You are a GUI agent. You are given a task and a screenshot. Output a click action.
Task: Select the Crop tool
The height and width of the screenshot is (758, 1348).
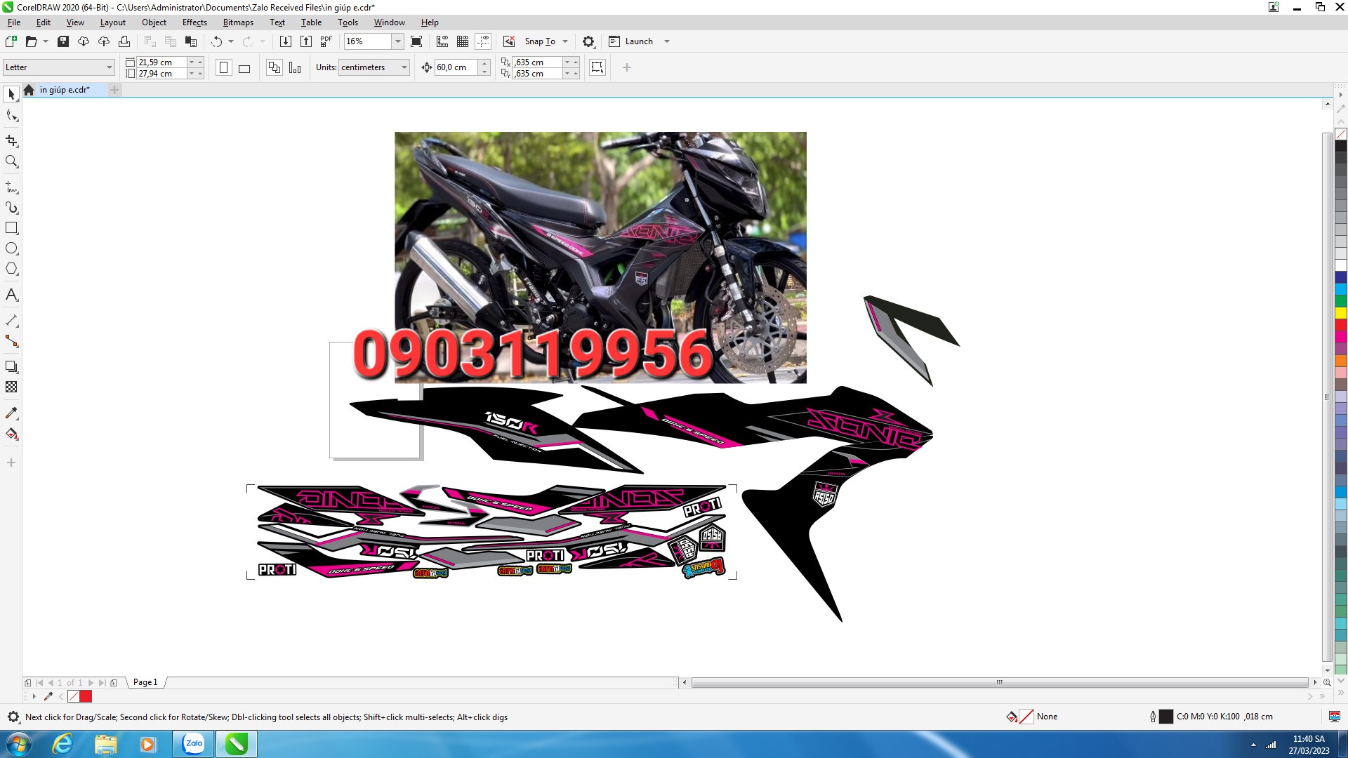point(11,141)
